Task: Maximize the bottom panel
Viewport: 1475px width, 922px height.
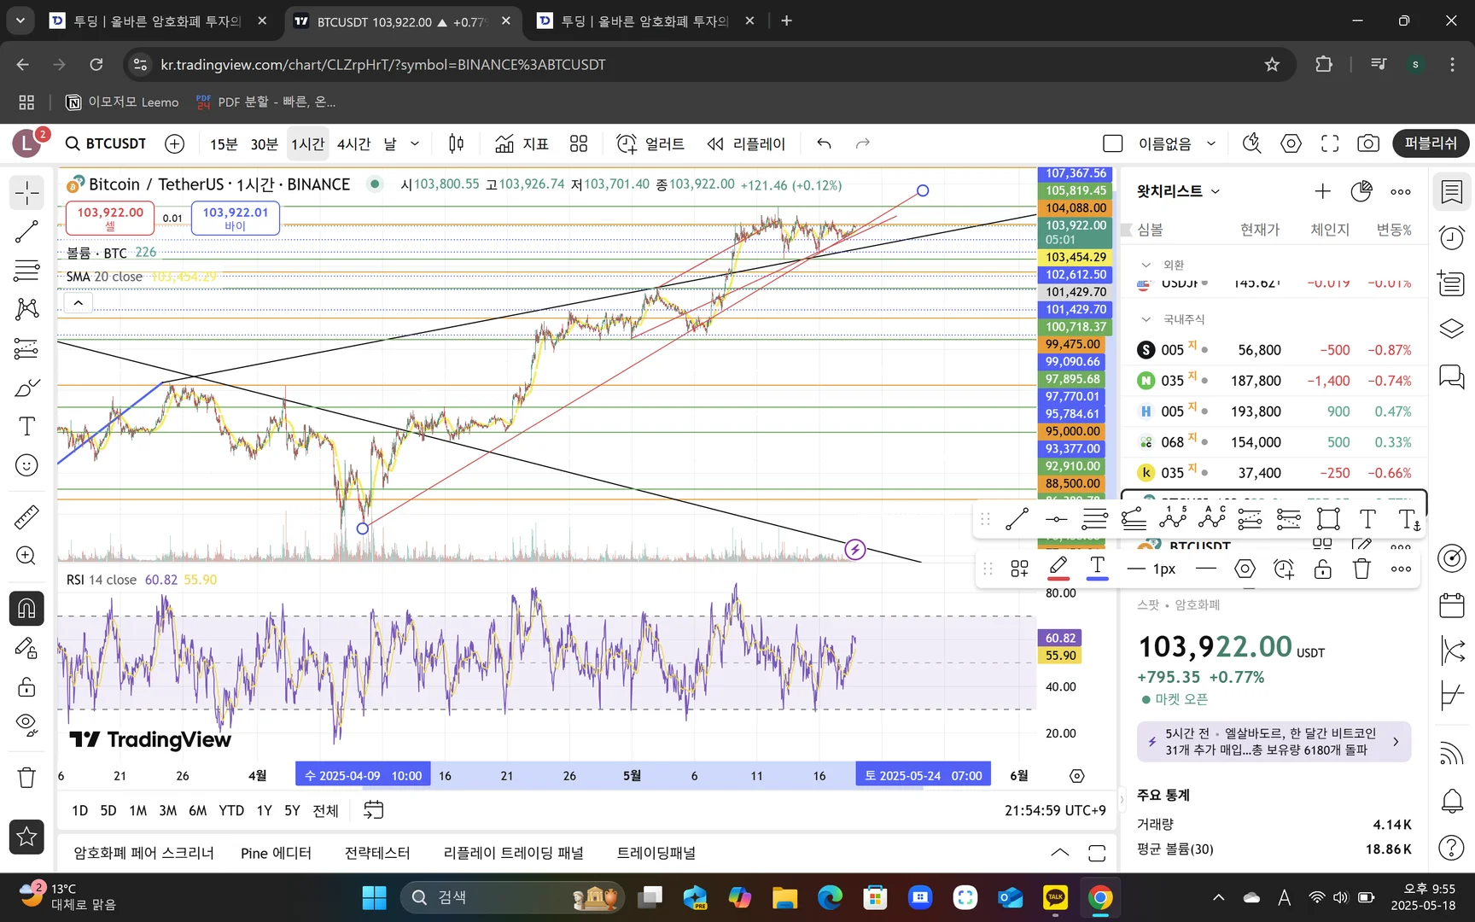Action: tap(1097, 853)
